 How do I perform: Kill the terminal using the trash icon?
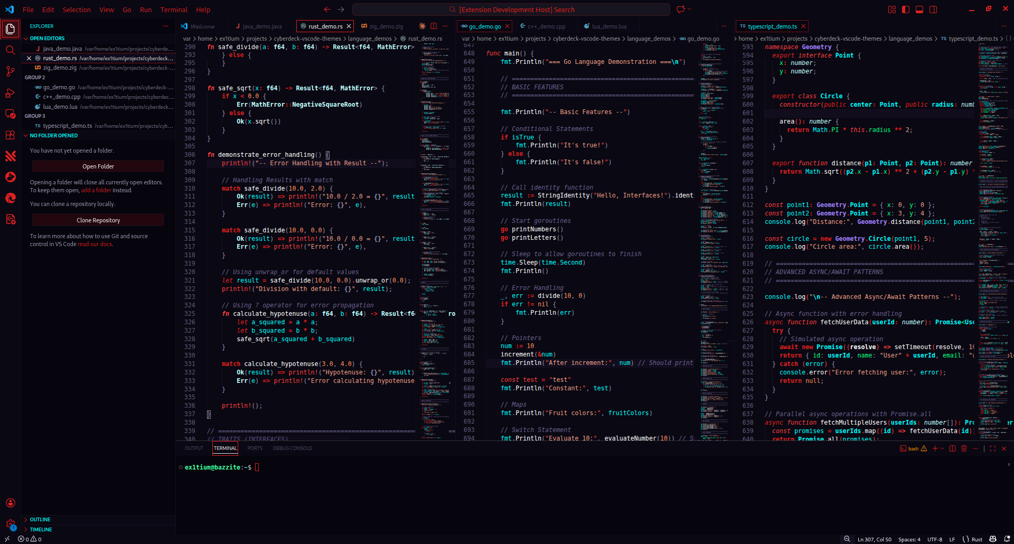[964, 448]
